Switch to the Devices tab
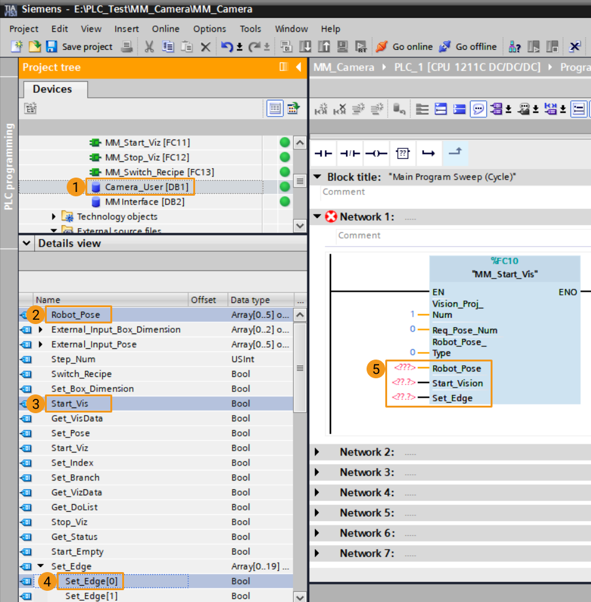 pos(52,89)
